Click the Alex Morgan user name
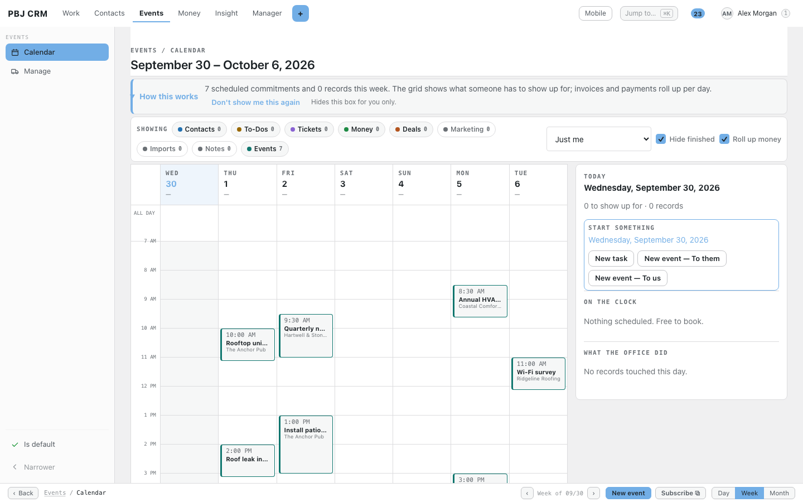The height and width of the screenshot is (502, 803). pos(757,13)
